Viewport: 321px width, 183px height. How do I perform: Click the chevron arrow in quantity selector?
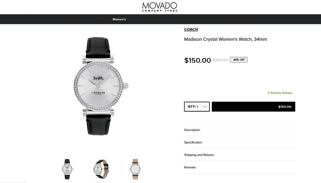pos(205,107)
